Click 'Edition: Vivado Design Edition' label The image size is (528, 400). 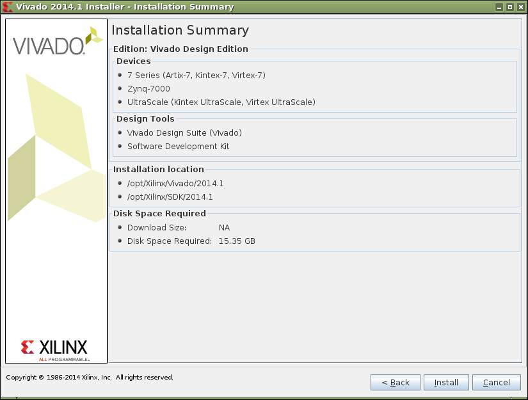[180, 49]
